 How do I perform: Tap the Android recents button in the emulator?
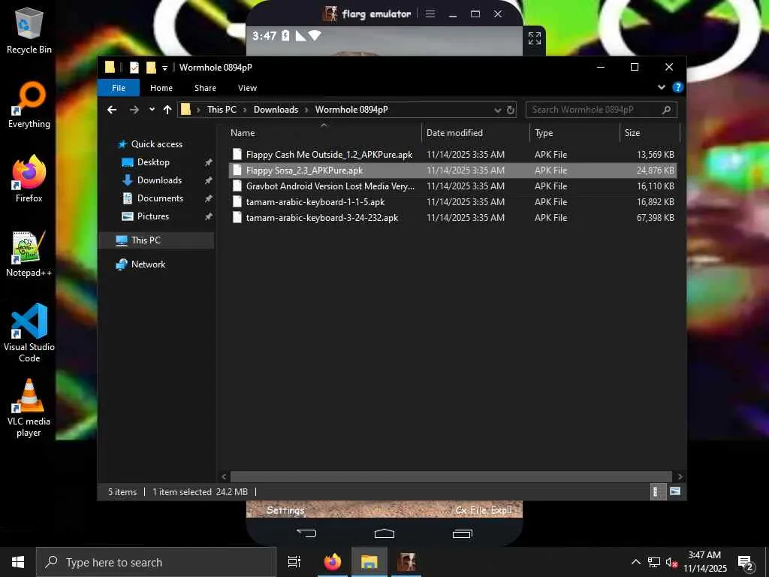pos(462,533)
